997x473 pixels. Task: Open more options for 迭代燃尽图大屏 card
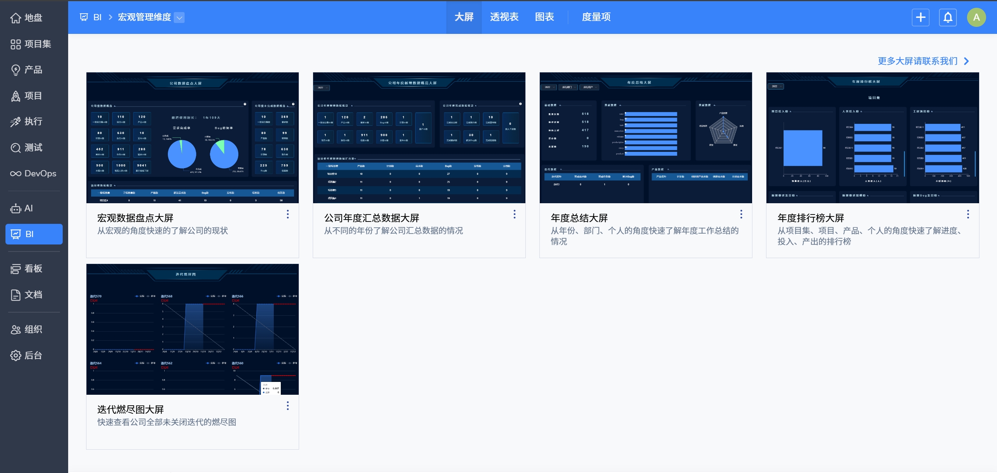[x=288, y=406]
